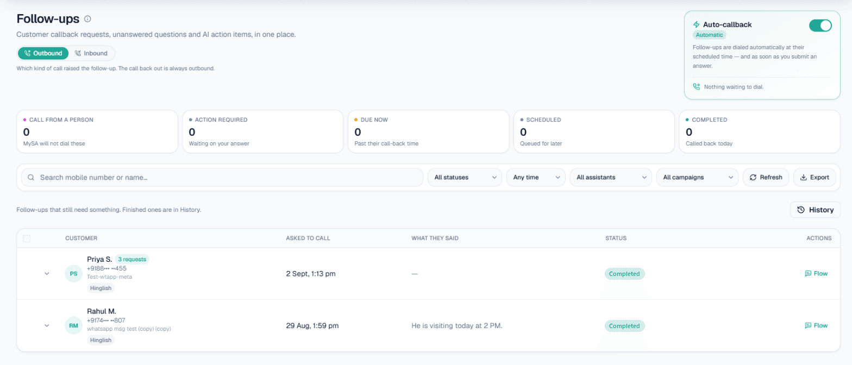Viewport: 852px width, 365px height.
Task: Open the All statuses dropdown
Action: [465, 177]
